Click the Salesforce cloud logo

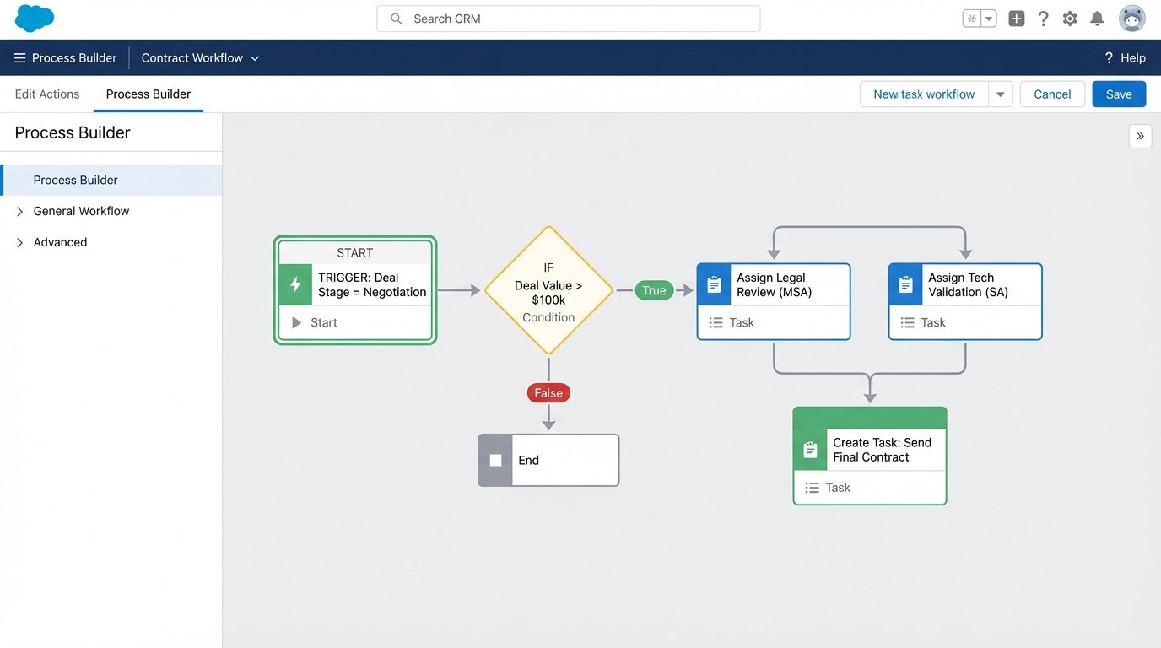(x=34, y=18)
